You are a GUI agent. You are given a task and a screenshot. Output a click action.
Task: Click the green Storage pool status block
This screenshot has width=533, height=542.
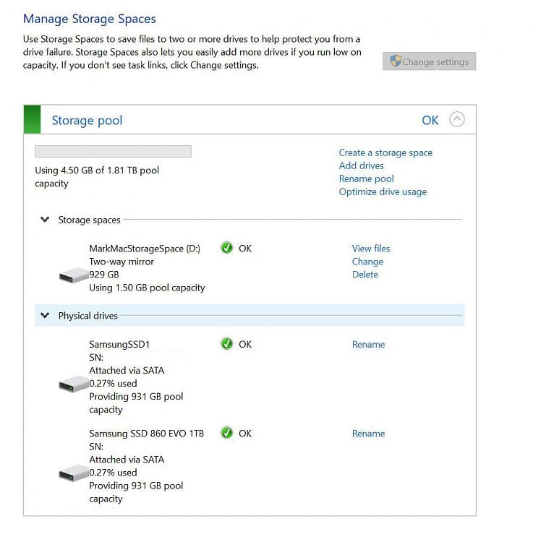(32, 119)
